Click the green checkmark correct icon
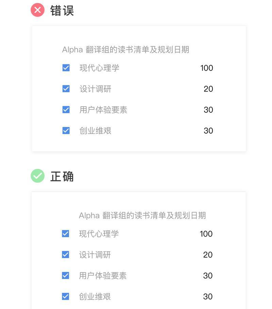 [x=37, y=176]
